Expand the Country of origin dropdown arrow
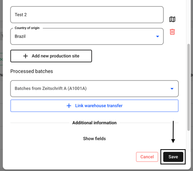193x171 pixels. tap(158, 36)
